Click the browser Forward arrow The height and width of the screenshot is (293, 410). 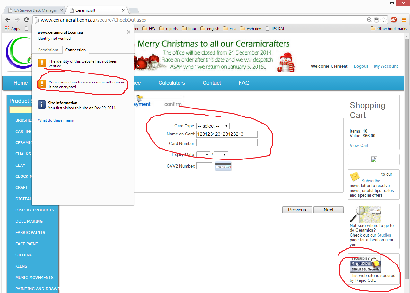click(x=17, y=20)
